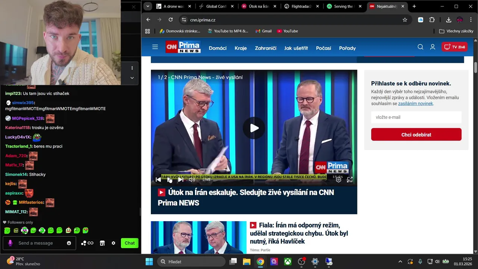This screenshot has height=269, width=478.
Task: Switch to the Flightradar24 tab
Action: [x=301, y=6]
